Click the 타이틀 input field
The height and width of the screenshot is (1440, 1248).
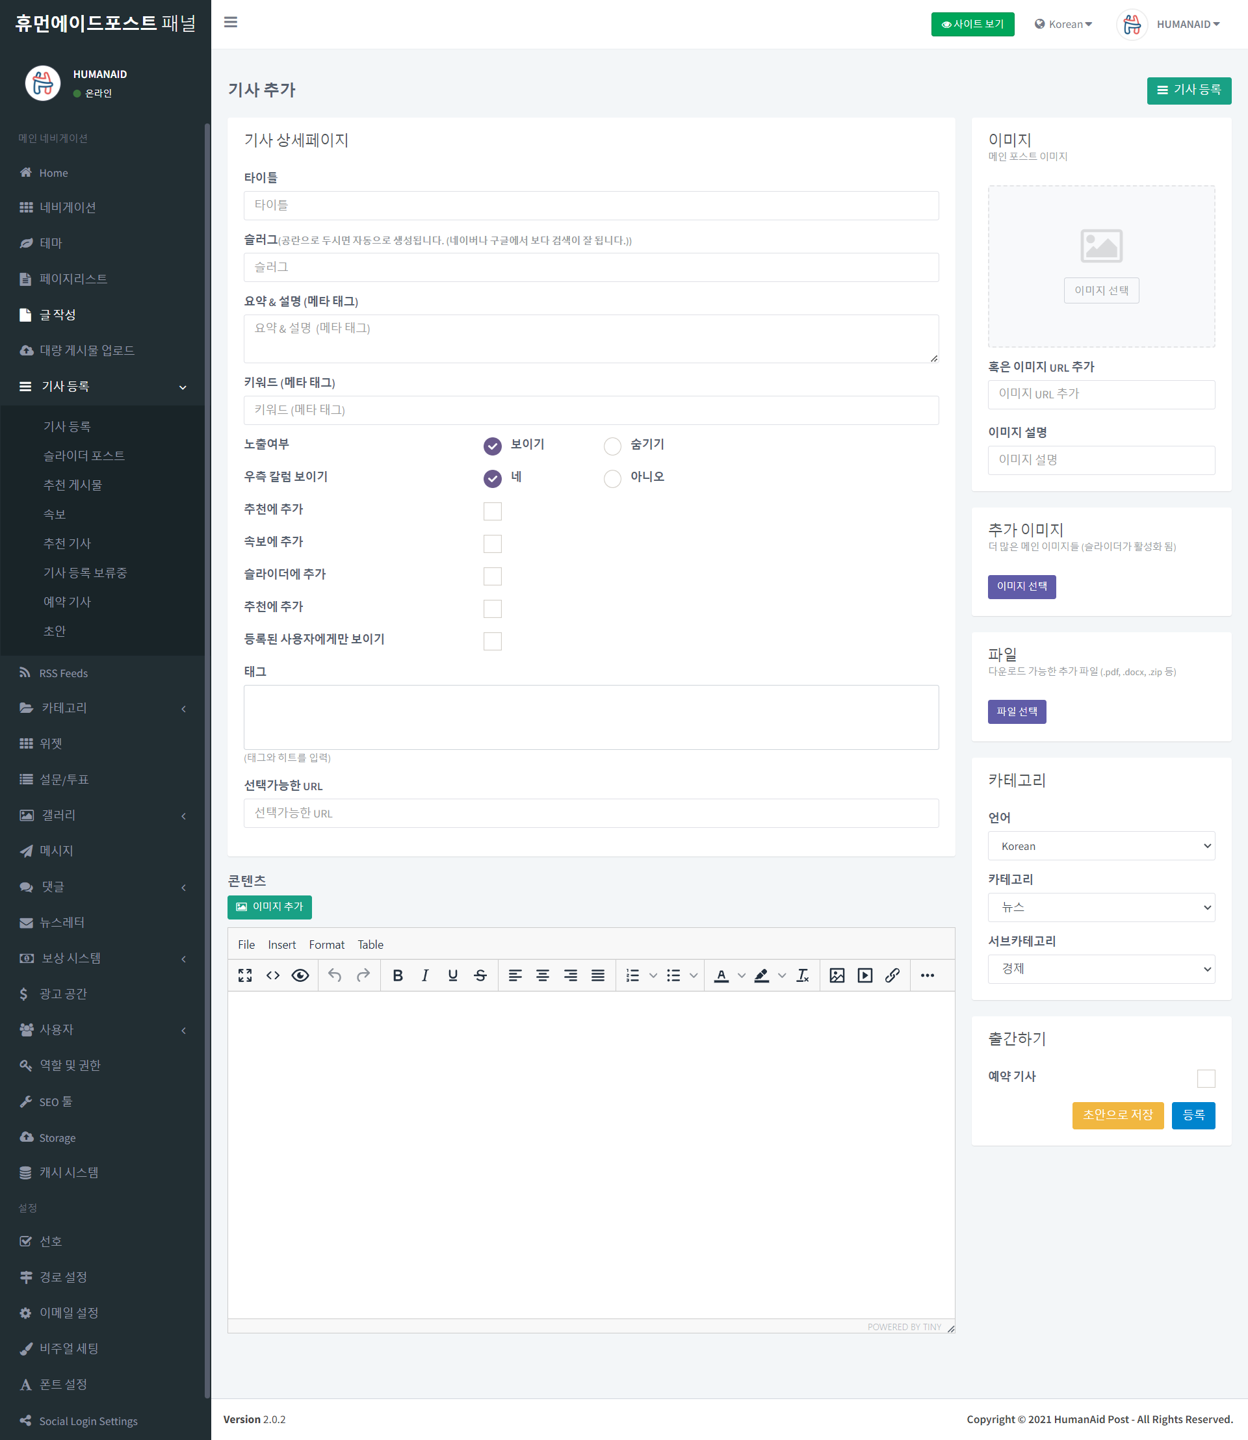coord(591,205)
